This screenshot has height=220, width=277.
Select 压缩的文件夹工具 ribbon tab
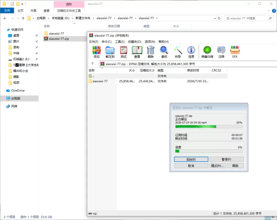click(x=69, y=11)
